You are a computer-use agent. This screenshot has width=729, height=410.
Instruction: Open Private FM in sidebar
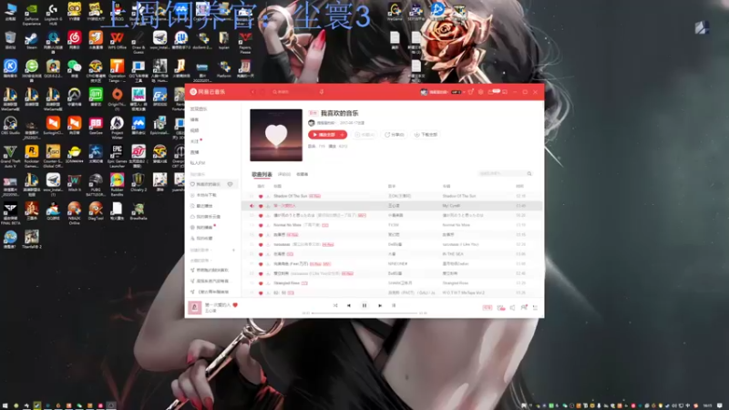pyautogui.click(x=198, y=163)
